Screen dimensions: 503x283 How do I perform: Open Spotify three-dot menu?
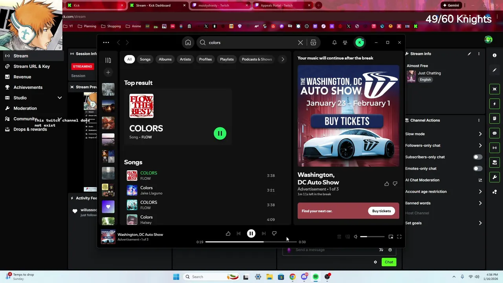pyautogui.click(x=106, y=42)
